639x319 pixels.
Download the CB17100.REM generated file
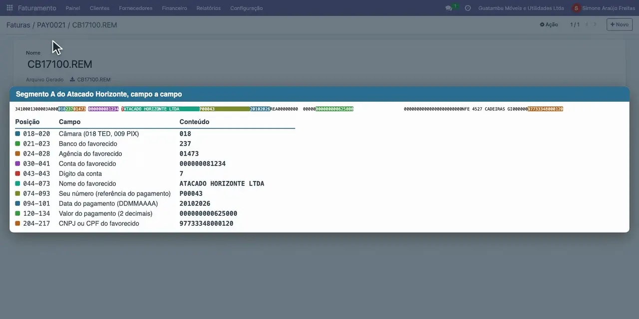point(94,79)
